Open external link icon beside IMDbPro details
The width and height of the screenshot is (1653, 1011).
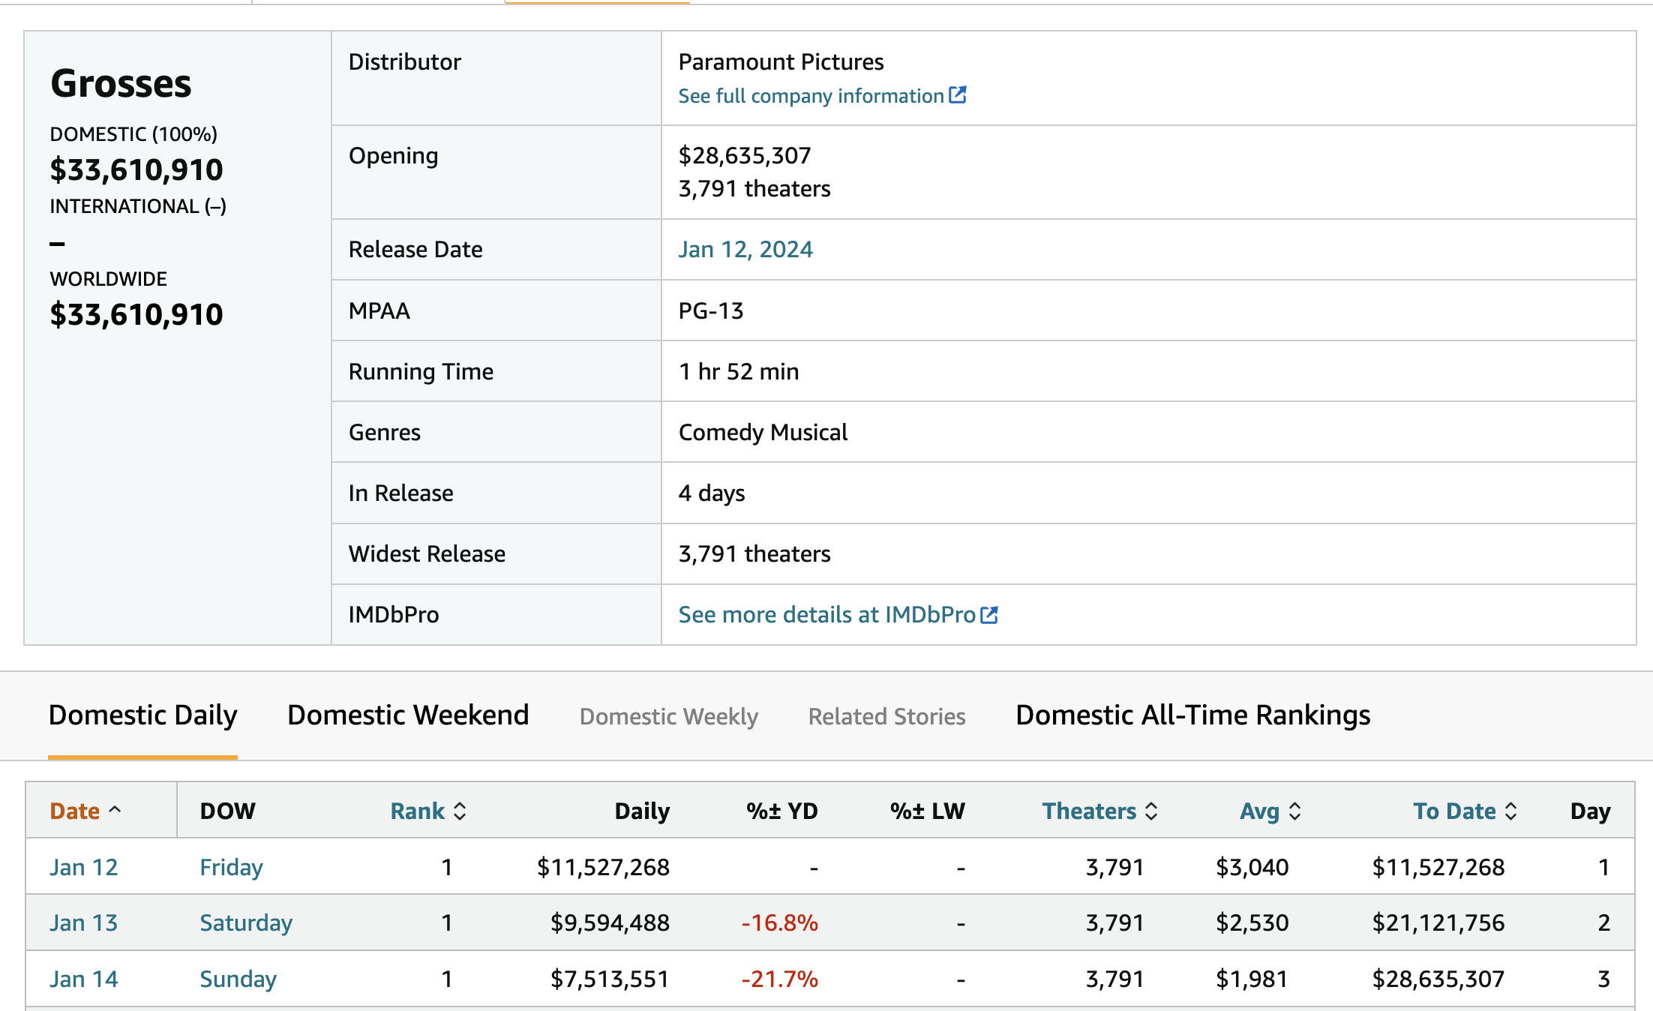pyautogui.click(x=989, y=615)
